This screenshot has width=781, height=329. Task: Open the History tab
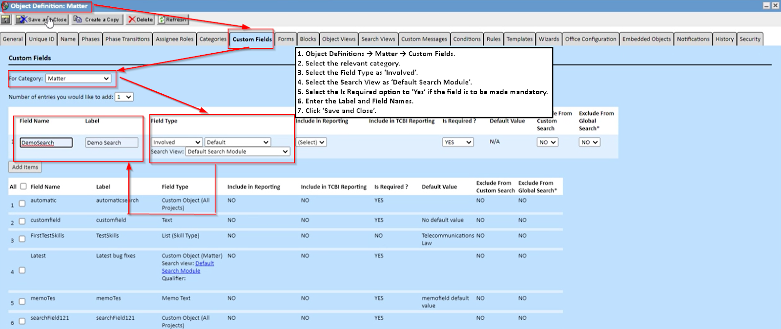click(x=724, y=39)
